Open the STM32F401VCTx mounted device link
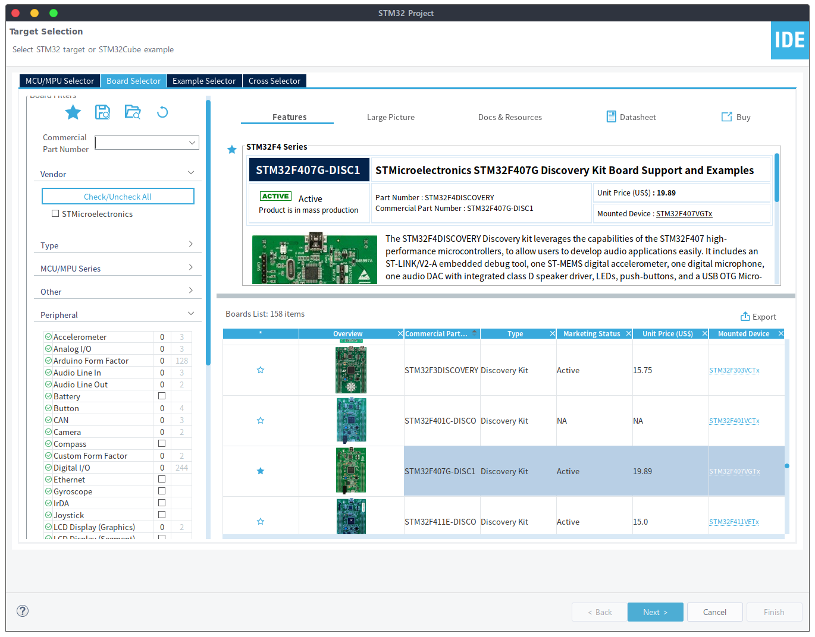The image size is (815, 637). point(734,421)
